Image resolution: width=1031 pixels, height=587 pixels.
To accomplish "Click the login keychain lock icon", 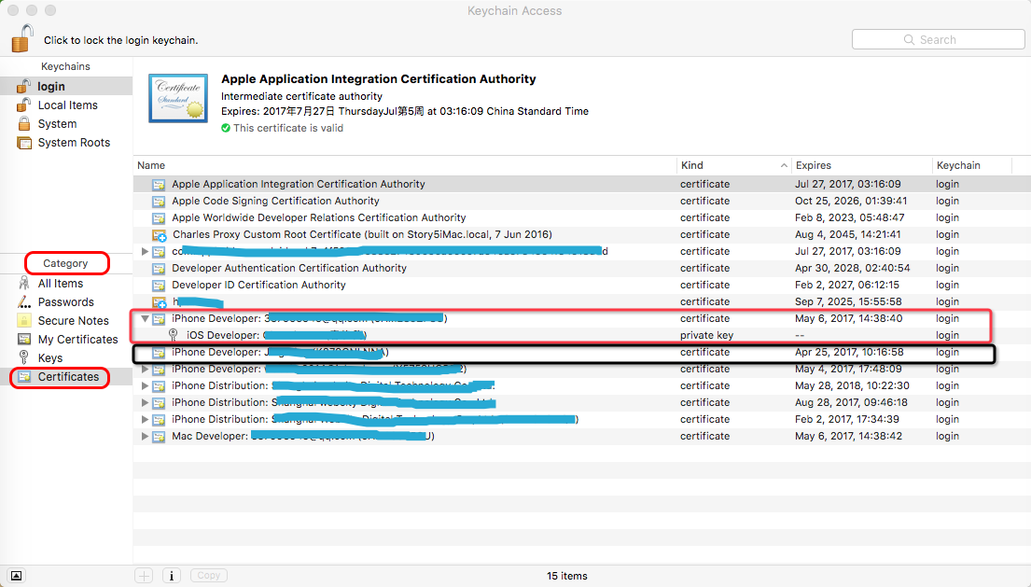I will [x=23, y=86].
